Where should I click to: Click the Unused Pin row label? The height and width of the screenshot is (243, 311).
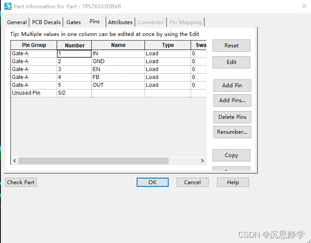[34, 93]
